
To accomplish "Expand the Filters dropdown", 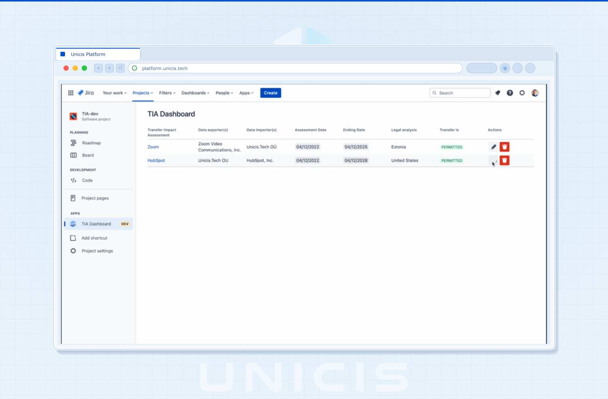I will click(167, 93).
